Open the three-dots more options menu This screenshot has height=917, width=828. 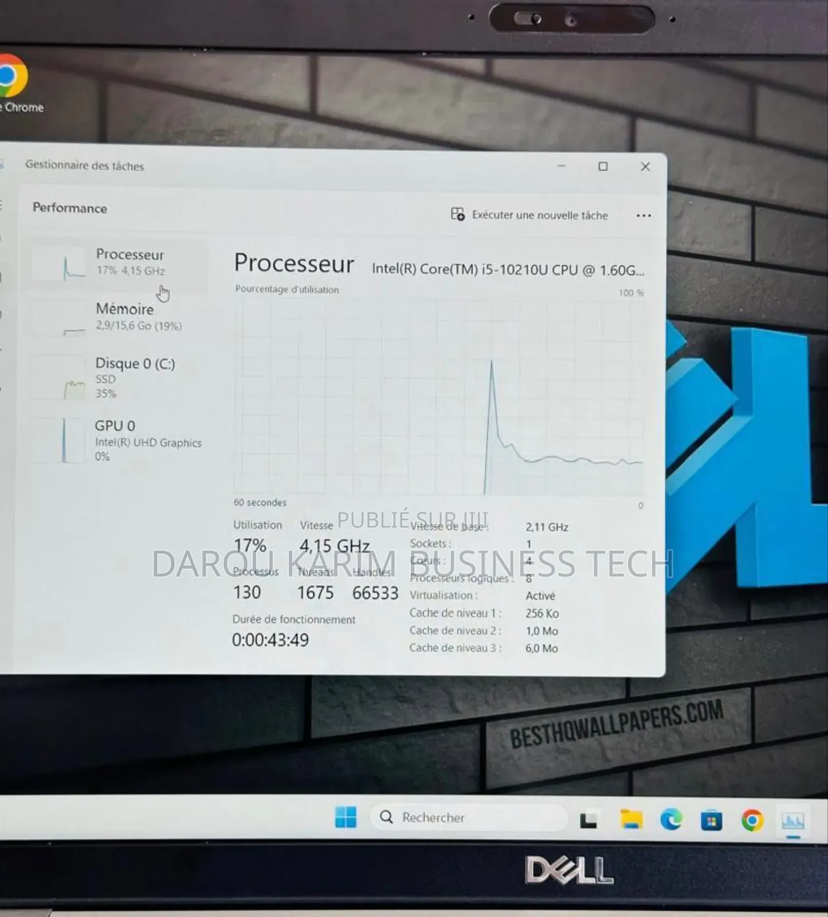(x=643, y=215)
